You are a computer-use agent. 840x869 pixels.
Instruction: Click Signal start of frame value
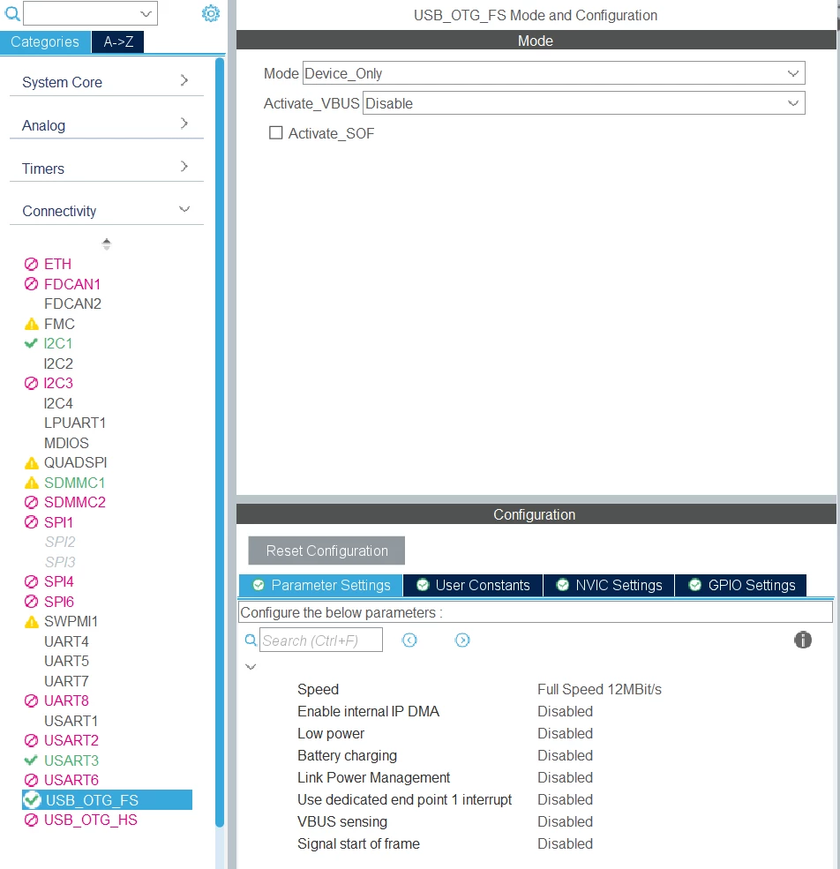[565, 843]
